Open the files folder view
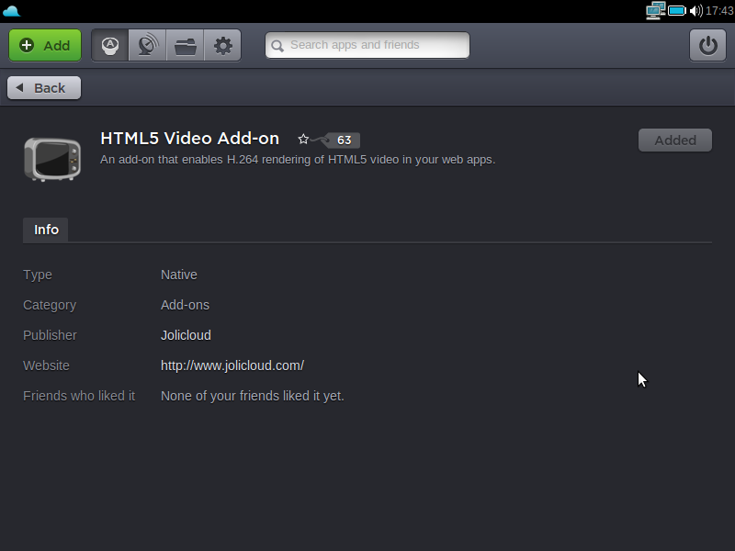 pos(186,45)
